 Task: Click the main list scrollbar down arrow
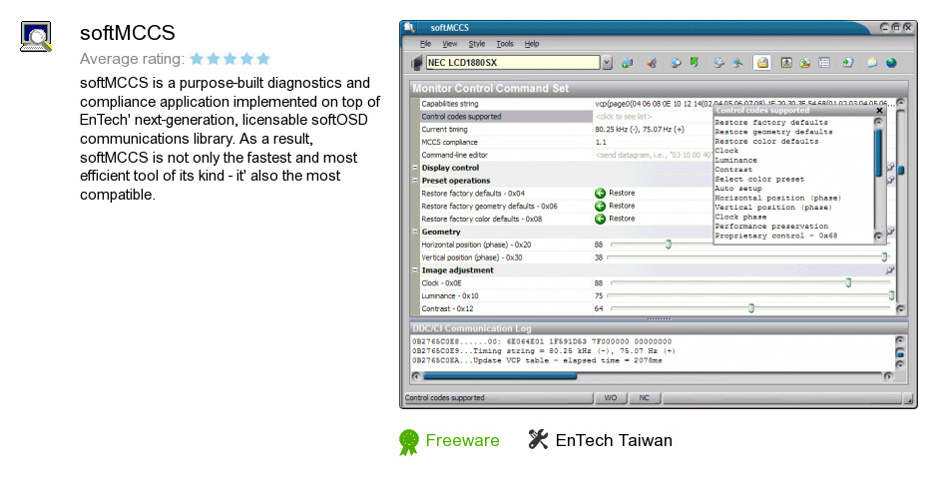(901, 309)
